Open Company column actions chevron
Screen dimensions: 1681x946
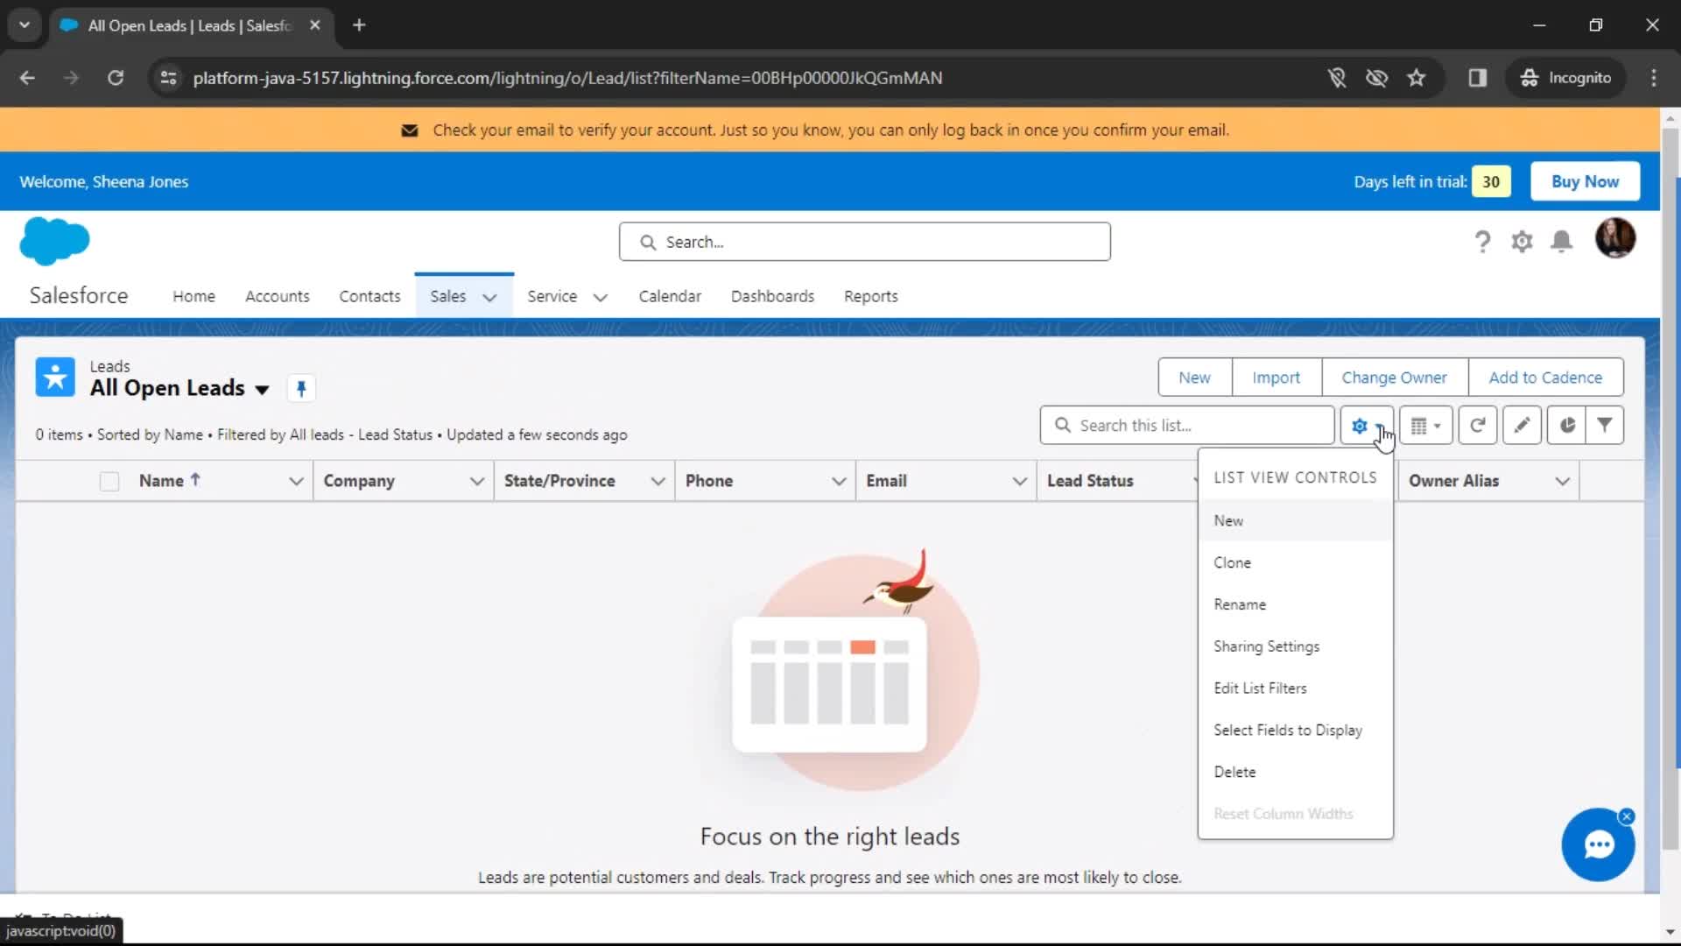[x=477, y=481]
